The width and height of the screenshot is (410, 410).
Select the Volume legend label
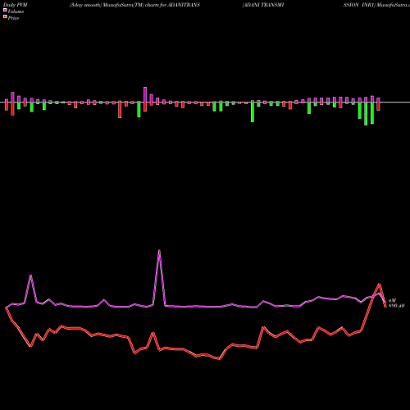(x=16, y=11)
